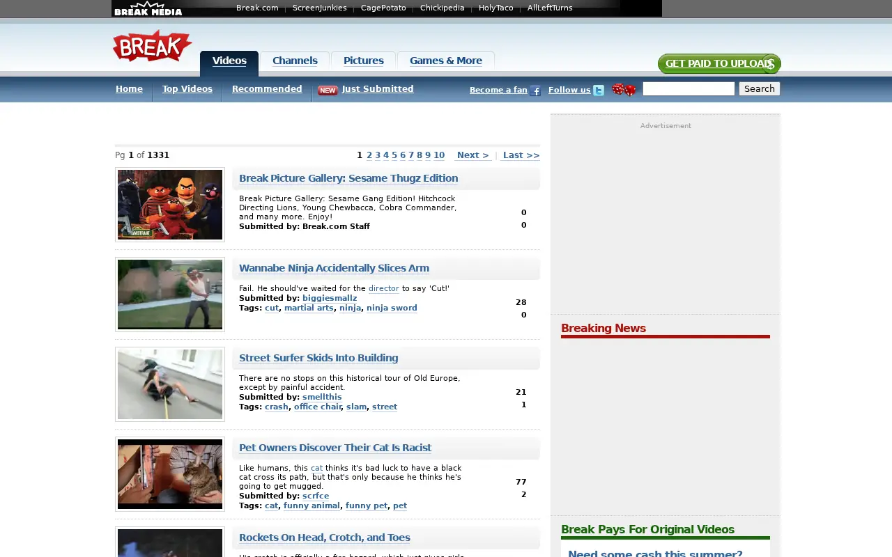Open 'Pet Owners Discover Their Cat Is Racist'
Image resolution: width=892 pixels, height=557 pixels.
(335, 448)
